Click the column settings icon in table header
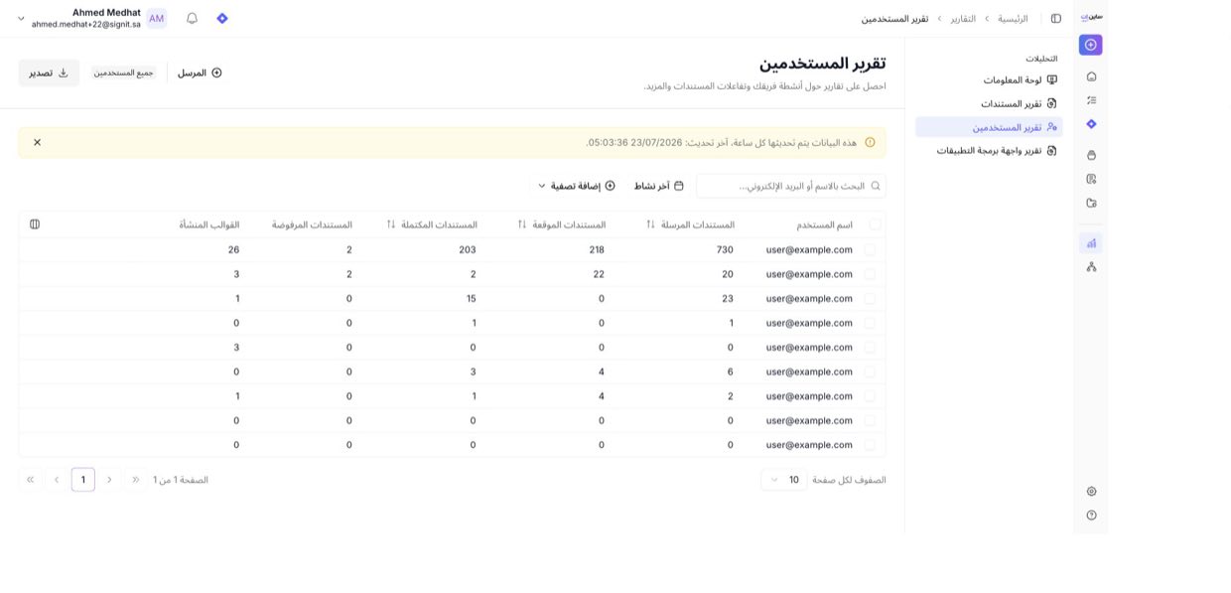Viewport: 1231px width, 593px height. tap(35, 224)
